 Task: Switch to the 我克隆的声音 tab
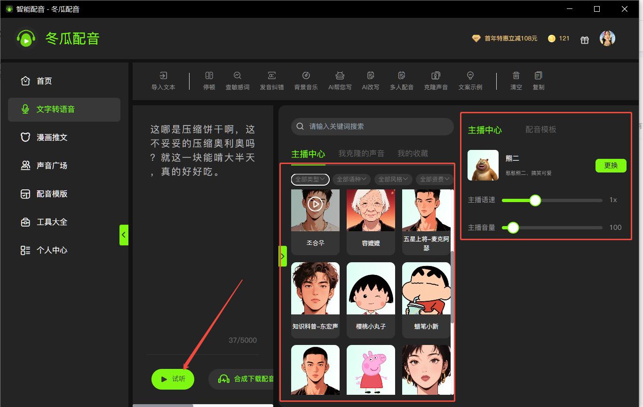pos(362,153)
